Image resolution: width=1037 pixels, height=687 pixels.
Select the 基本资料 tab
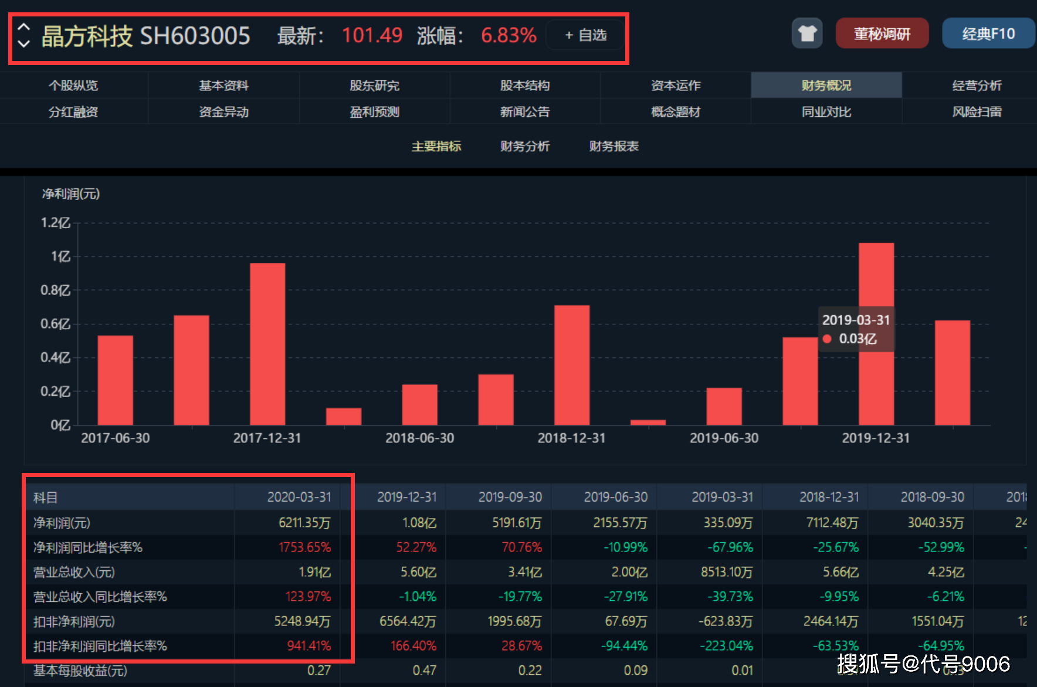(x=223, y=86)
